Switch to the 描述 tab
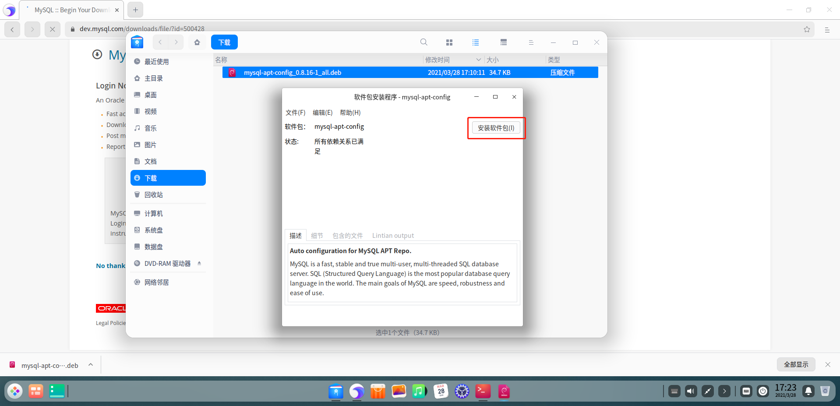The width and height of the screenshot is (840, 406). 296,236
